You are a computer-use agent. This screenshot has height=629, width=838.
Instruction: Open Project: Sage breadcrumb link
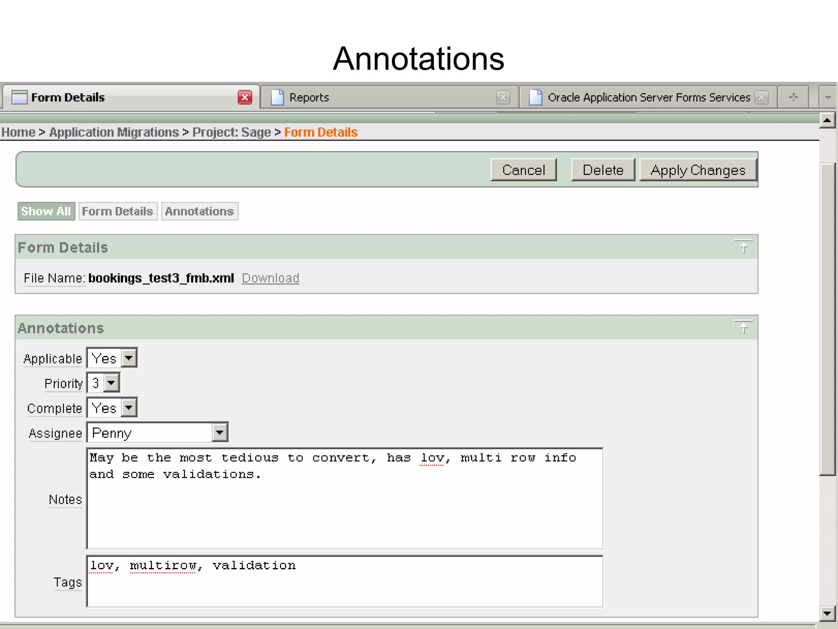[x=232, y=132]
